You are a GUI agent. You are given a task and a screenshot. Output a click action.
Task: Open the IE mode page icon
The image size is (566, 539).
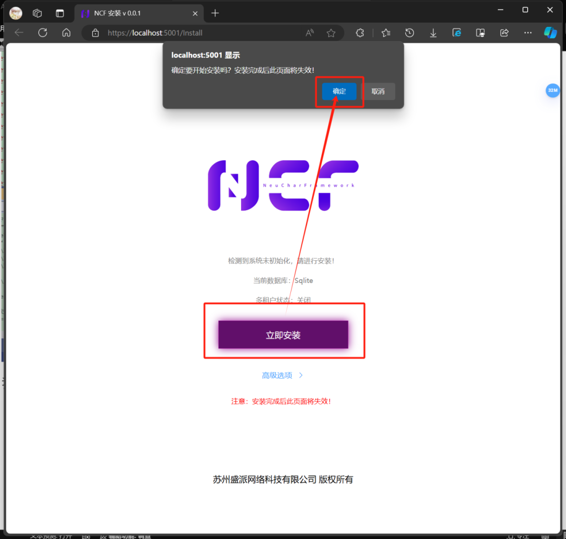click(x=456, y=33)
